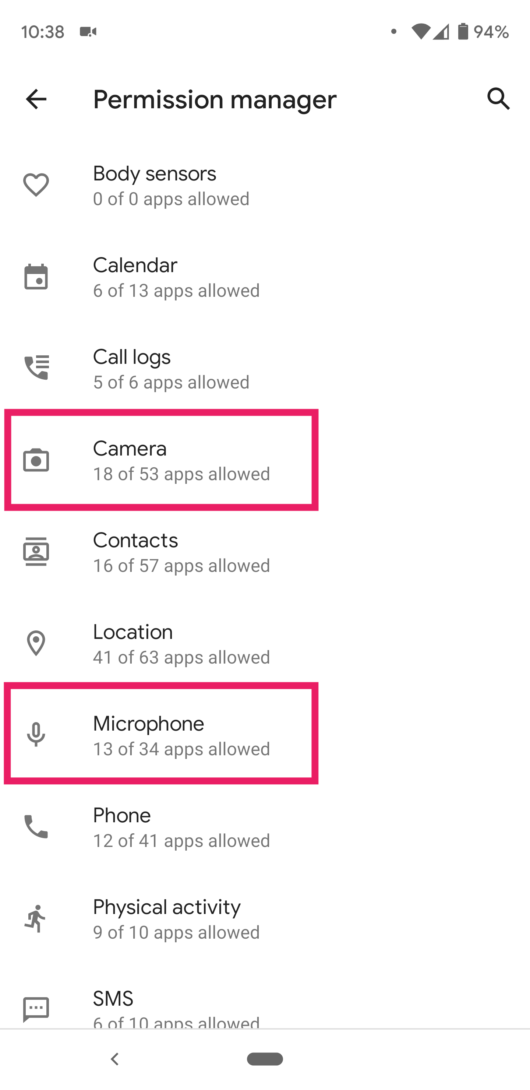530x1090 pixels.
Task: Tap the Physical activity runner icon
Action: 36,918
